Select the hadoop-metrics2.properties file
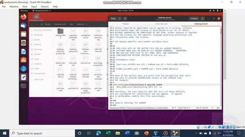Viewport: 245px width, 137px height. pos(60,48)
